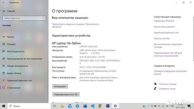Click the pen and touch input description
Viewport: 194px width, 109px height.
99,79
